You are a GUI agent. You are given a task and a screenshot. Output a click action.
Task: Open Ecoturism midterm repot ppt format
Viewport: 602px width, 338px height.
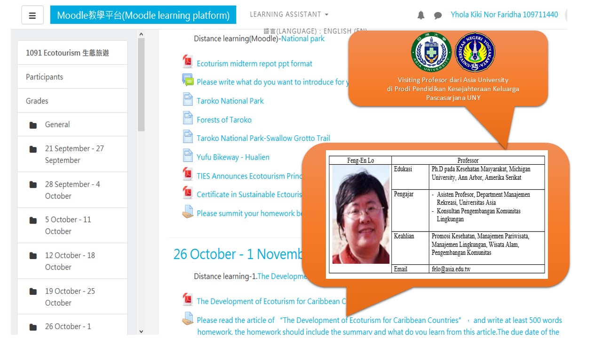click(254, 63)
